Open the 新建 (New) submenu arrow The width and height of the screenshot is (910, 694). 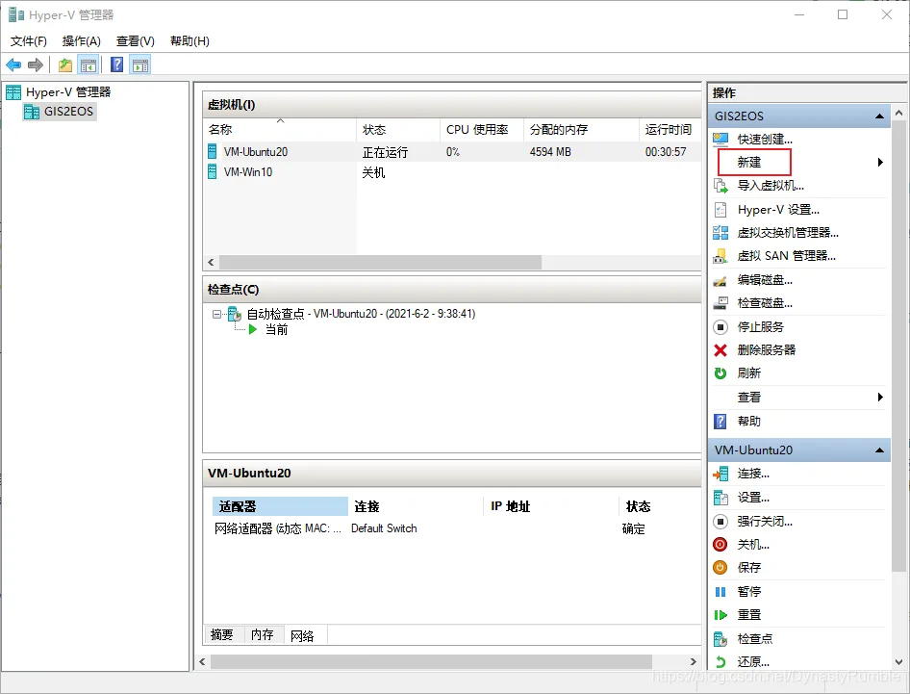[880, 163]
